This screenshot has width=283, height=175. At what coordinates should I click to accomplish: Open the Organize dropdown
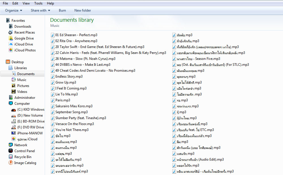pos(14,10)
